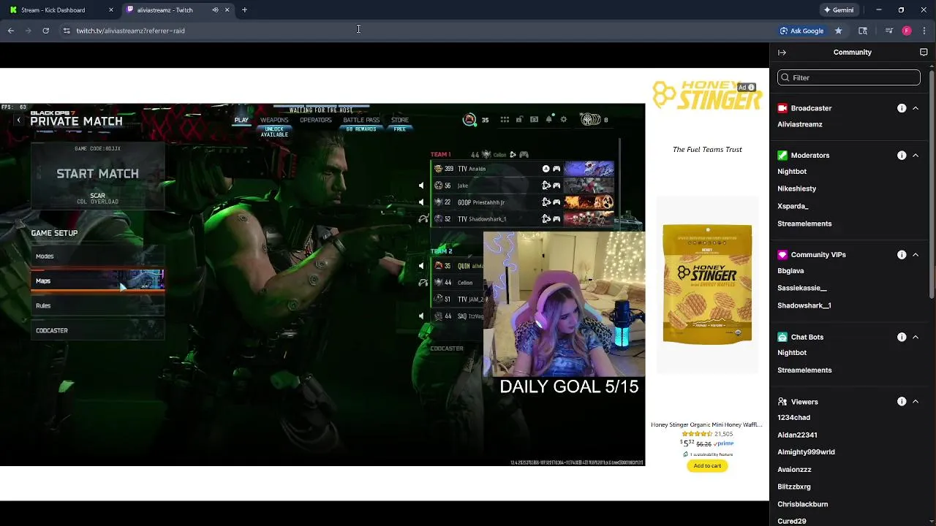This screenshot has height=526, width=936.
Task: Open Broadcaster role info icon
Action: (902, 108)
